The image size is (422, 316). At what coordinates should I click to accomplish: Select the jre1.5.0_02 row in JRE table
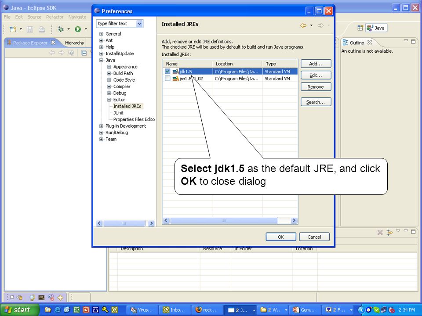point(230,79)
